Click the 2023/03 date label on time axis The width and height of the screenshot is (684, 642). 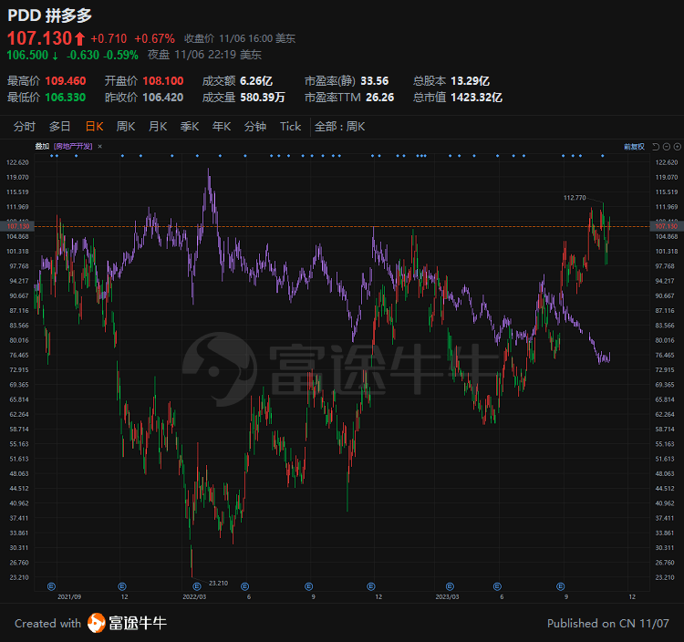[x=447, y=596]
